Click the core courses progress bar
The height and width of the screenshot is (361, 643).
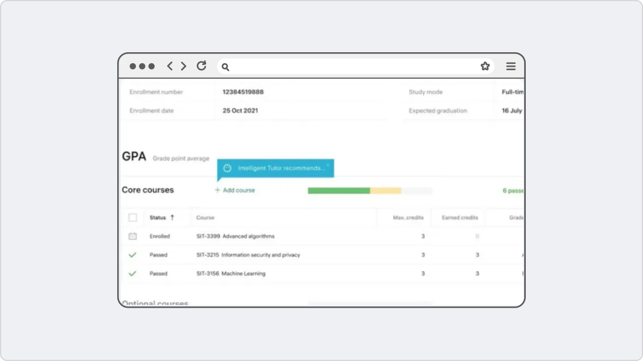[x=370, y=190]
